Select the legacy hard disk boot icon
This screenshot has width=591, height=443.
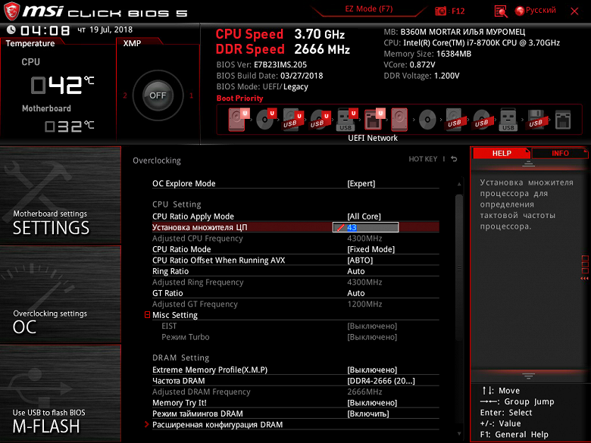click(x=399, y=120)
